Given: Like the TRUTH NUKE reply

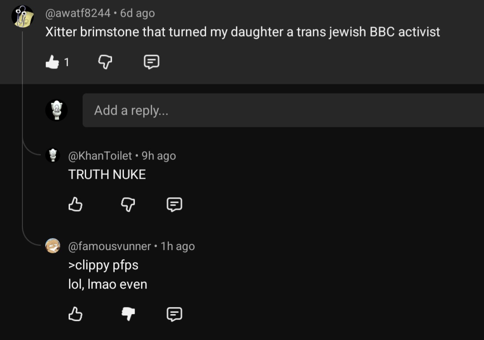Looking at the screenshot, I should (76, 204).
